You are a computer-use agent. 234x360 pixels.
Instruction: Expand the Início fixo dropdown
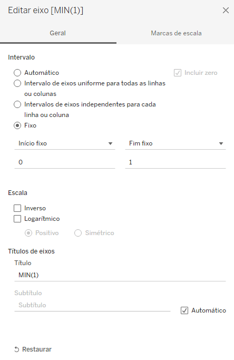click(65, 143)
